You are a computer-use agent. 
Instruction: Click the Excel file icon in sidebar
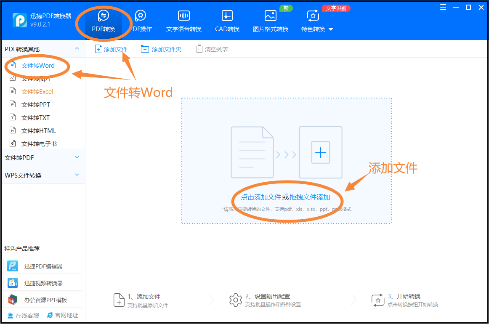(13, 91)
